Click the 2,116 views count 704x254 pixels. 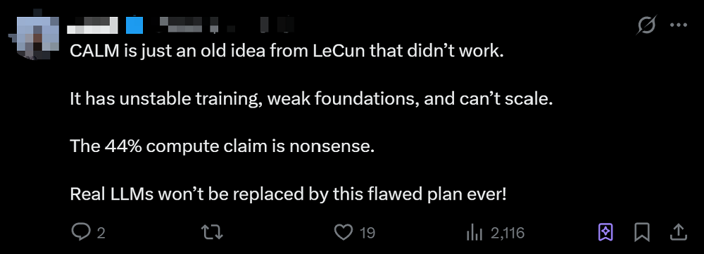pyautogui.click(x=508, y=233)
